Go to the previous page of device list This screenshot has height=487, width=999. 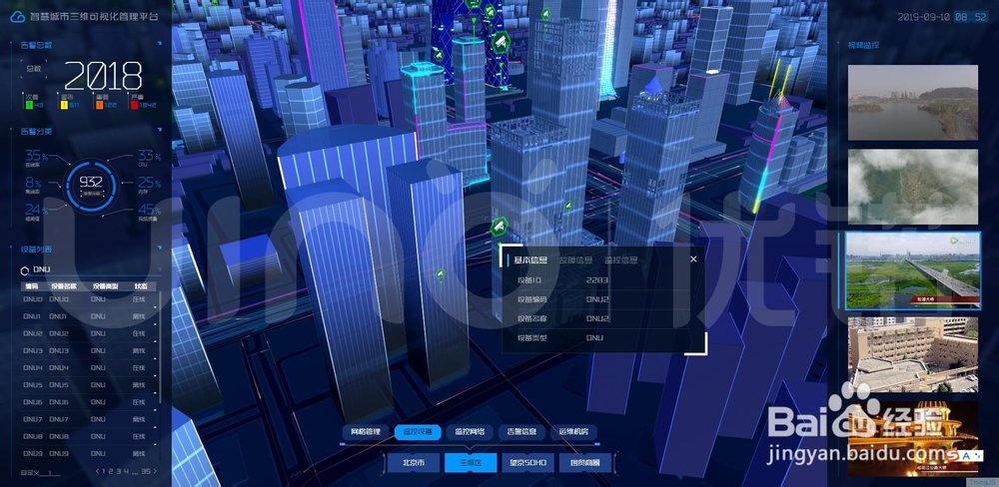point(97,472)
